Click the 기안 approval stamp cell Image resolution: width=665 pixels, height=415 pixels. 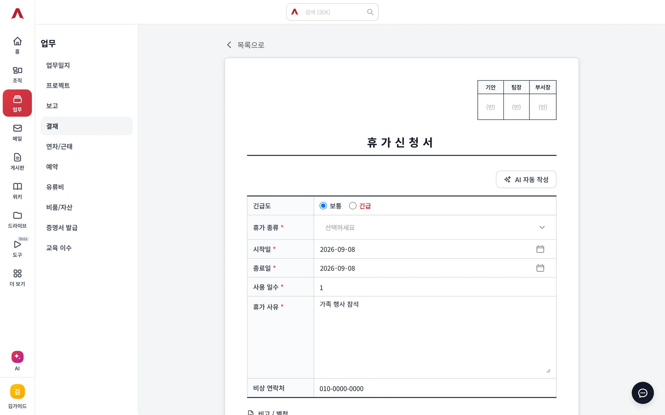point(490,107)
